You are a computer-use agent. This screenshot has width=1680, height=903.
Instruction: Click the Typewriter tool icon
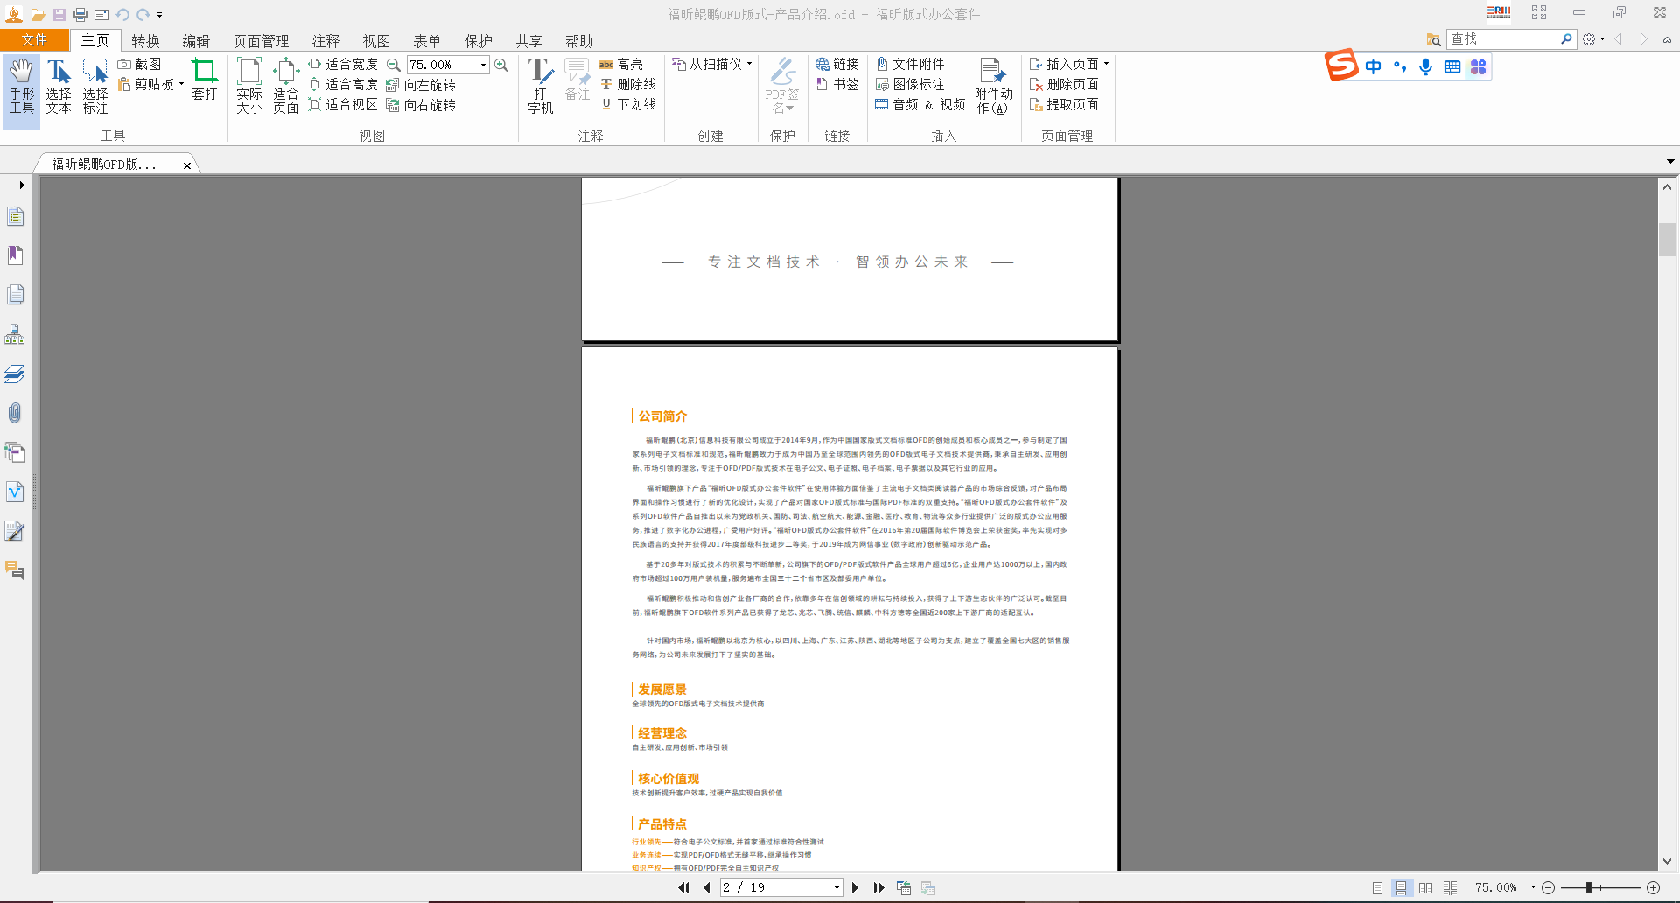[540, 86]
